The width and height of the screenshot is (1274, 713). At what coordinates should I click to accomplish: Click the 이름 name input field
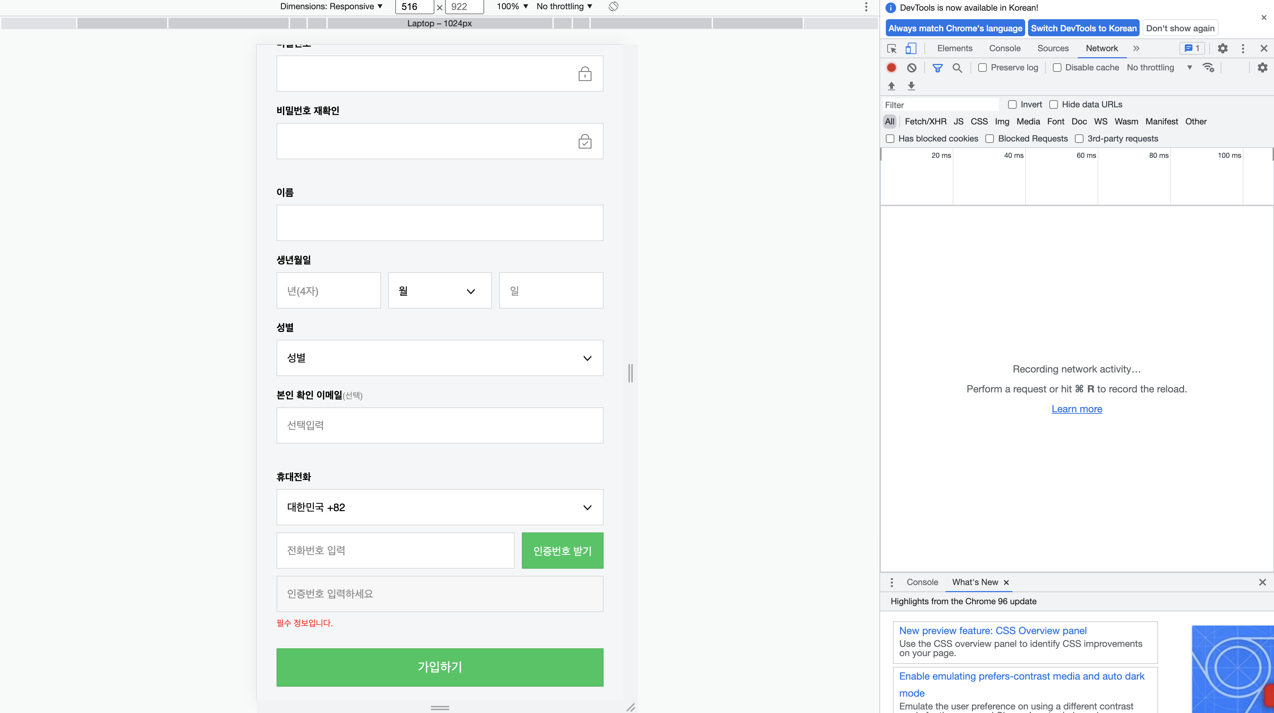[439, 223]
